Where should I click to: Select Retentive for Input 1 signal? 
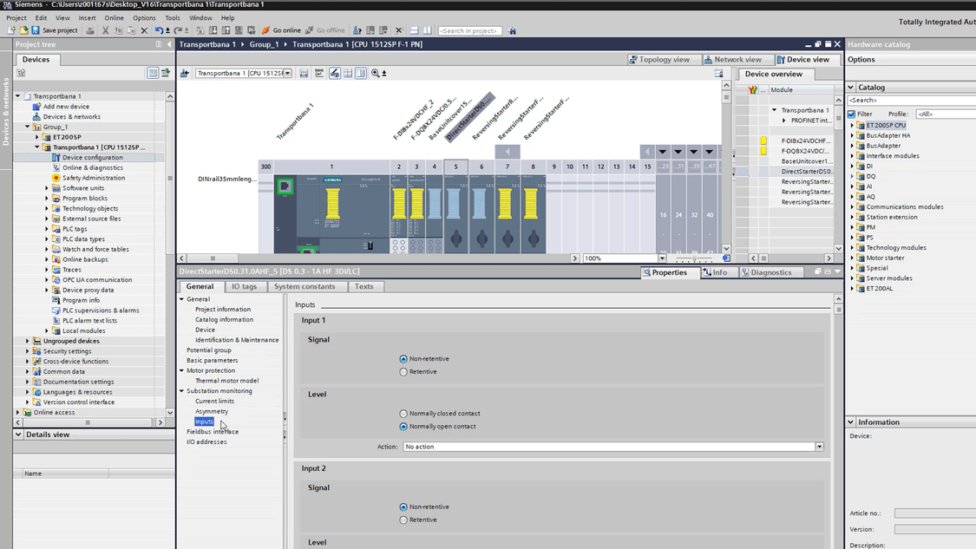coord(403,371)
